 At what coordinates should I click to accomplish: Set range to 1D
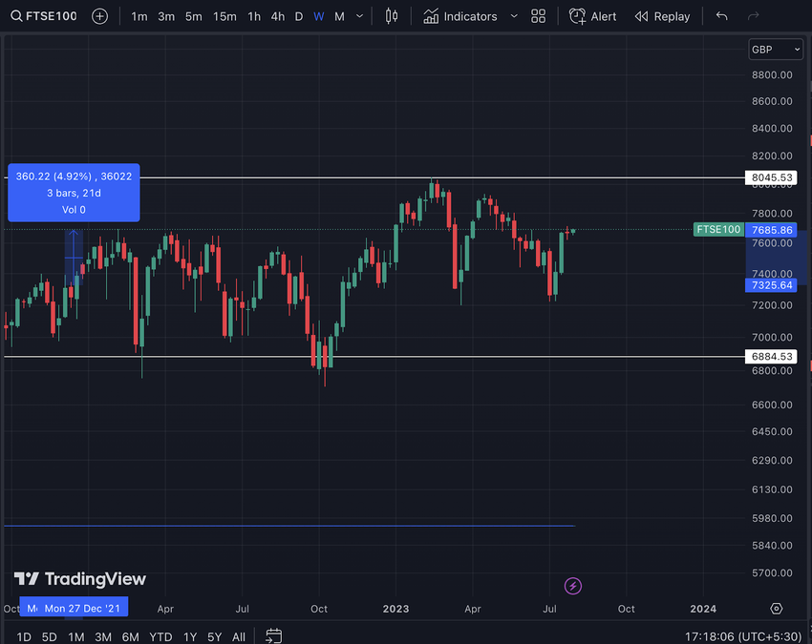(24, 636)
